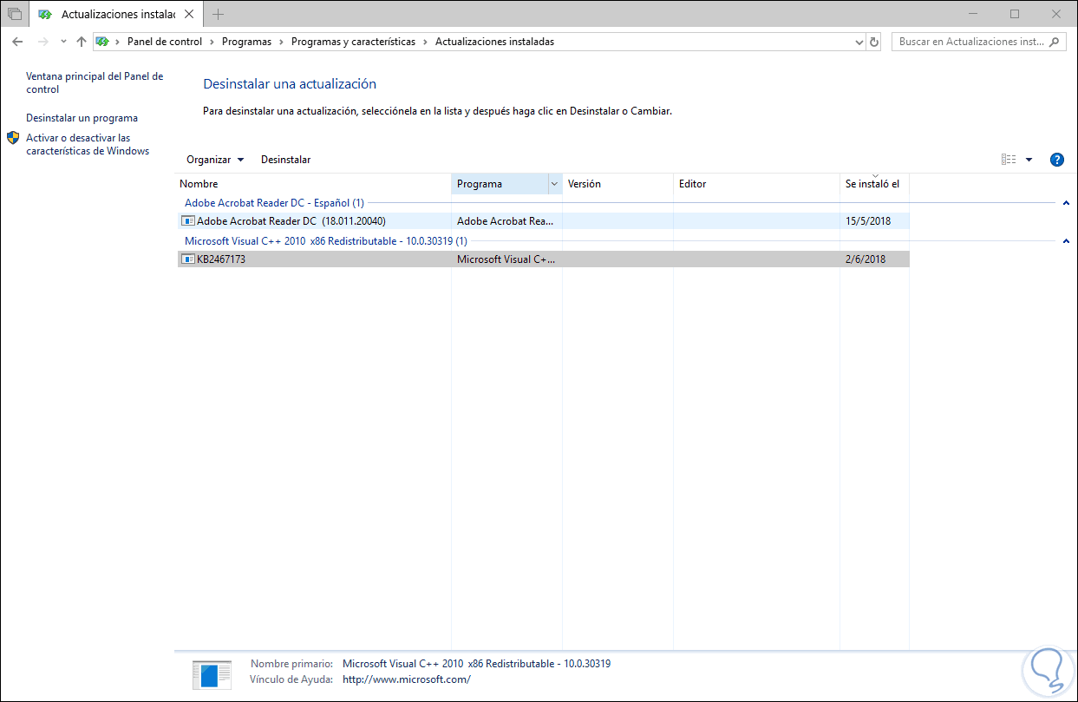This screenshot has width=1078, height=702.
Task: Collapse the Microsoft Visual C++ 2010 group
Action: click(1066, 241)
